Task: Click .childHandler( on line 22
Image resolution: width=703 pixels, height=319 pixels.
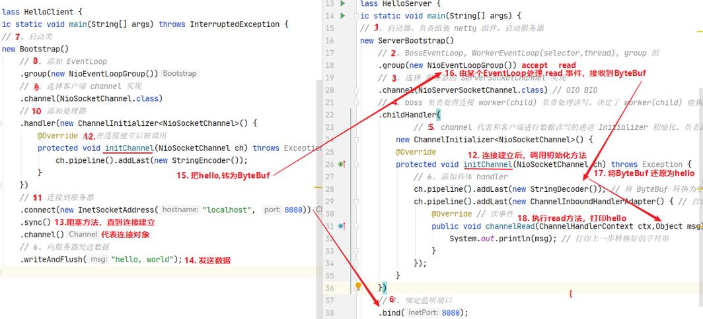Action: click(x=410, y=115)
